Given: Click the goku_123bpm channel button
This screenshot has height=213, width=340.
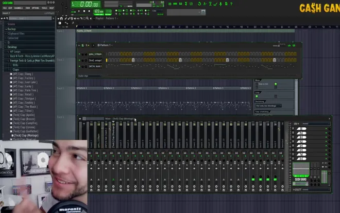Looking at the screenshot, I should point(95,54).
